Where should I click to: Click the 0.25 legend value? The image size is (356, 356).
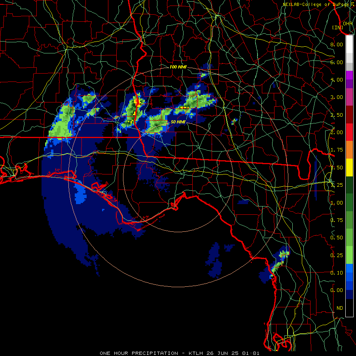coord(337,256)
